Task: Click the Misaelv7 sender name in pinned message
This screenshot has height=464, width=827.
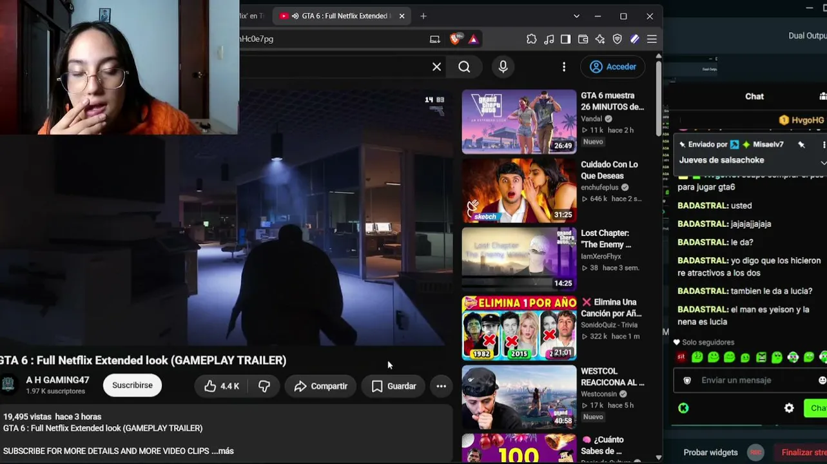Action: 768,144
